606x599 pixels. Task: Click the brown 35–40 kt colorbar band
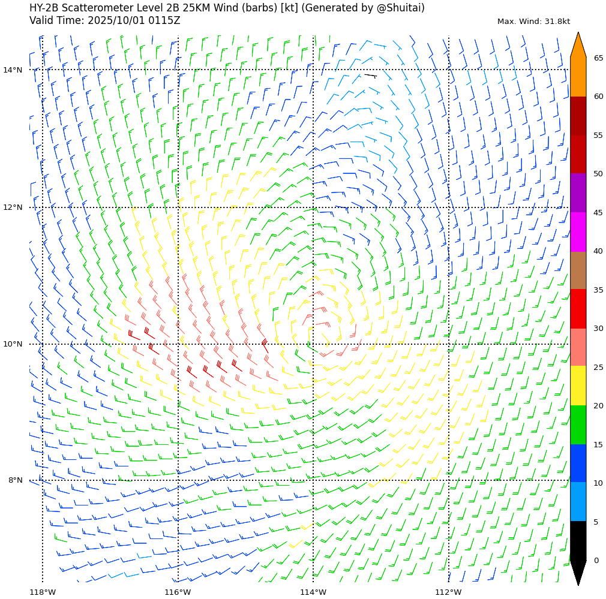pos(578,270)
